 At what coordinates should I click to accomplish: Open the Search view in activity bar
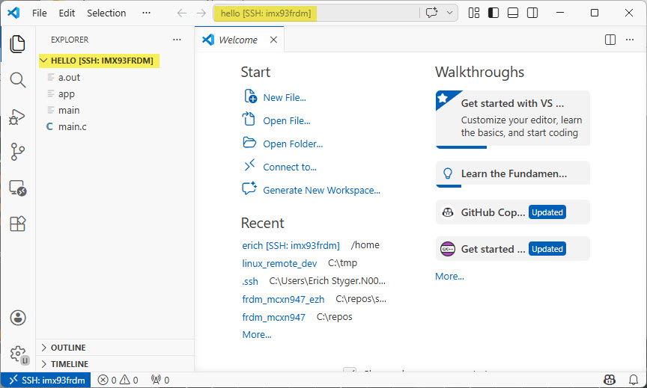click(17, 80)
